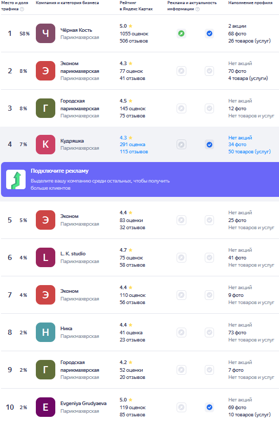
Task: Click the 'Нет акций' link for Кудряшка
Action: pos(240,137)
